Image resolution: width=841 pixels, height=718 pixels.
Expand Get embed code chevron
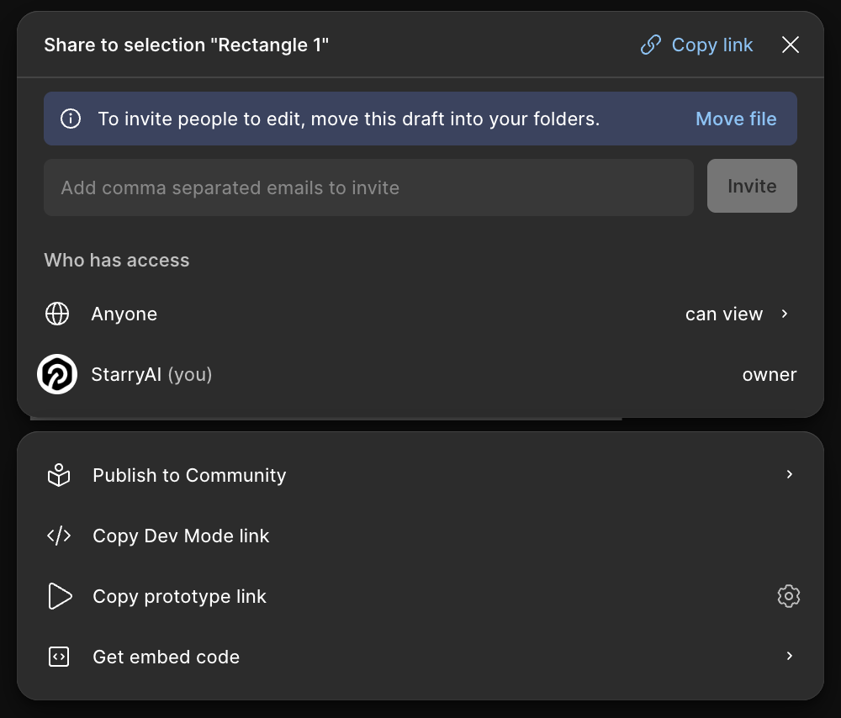coord(789,656)
